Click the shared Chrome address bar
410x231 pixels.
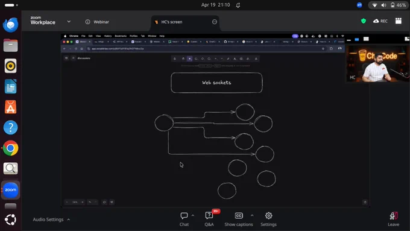coord(207,49)
